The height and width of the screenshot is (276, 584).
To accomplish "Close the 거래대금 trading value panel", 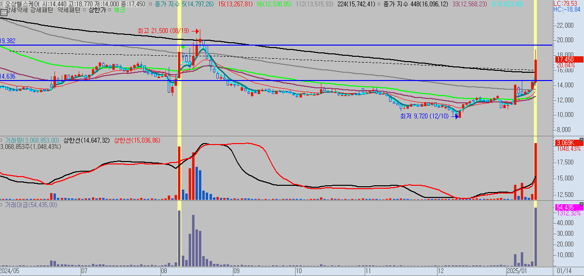I will pyautogui.click(x=581, y=204).
